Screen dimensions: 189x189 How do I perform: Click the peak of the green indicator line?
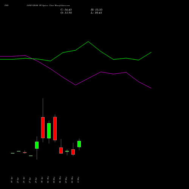point(88,42)
